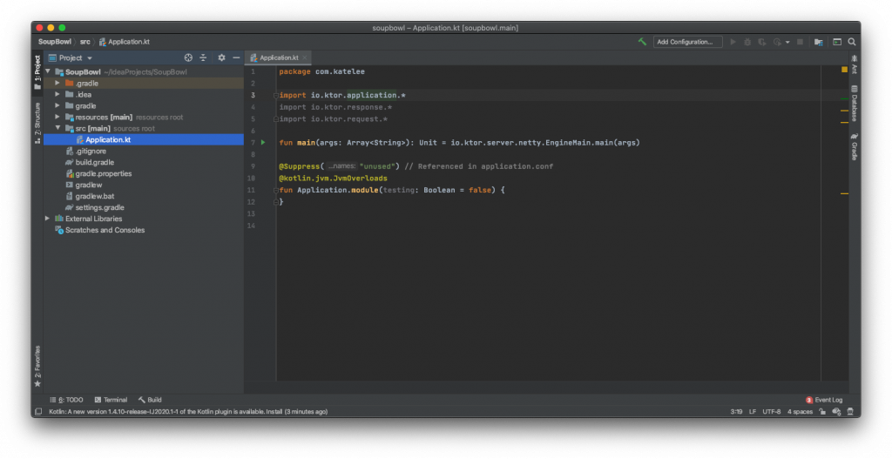Click Application.kt breadcrumb in navigation bar

(x=125, y=42)
